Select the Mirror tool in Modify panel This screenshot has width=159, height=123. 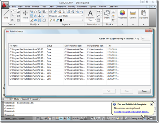tap(39, 16)
